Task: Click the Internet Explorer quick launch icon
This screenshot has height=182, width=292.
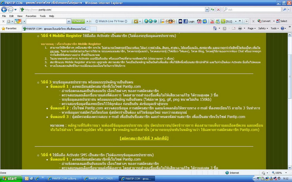Action: coord(37,179)
